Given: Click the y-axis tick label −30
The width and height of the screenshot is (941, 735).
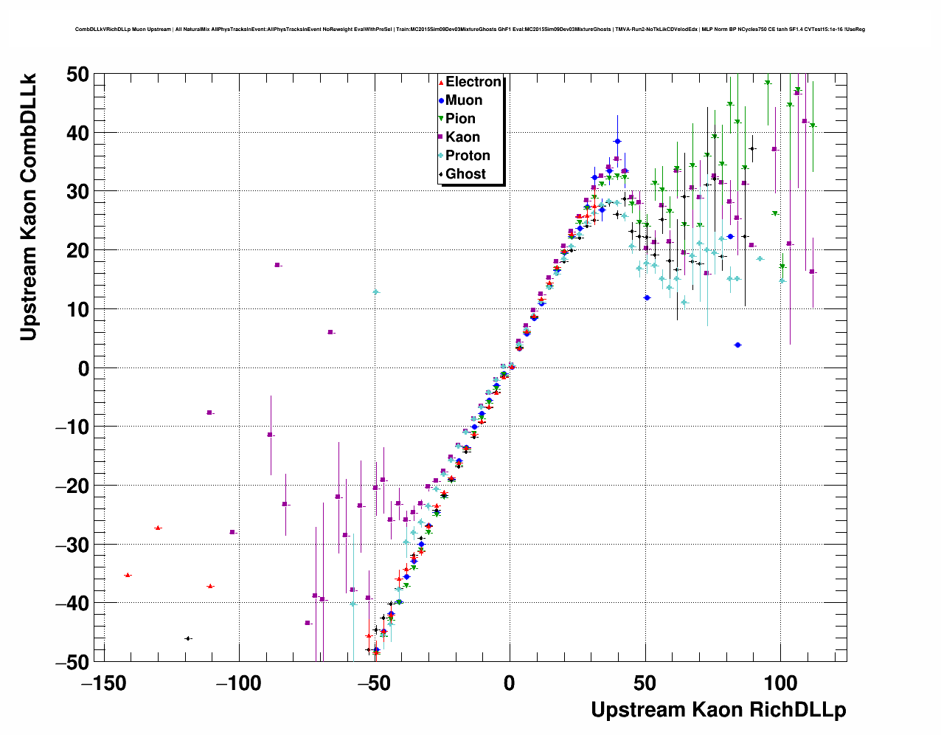Looking at the screenshot, I should point(71,545).
